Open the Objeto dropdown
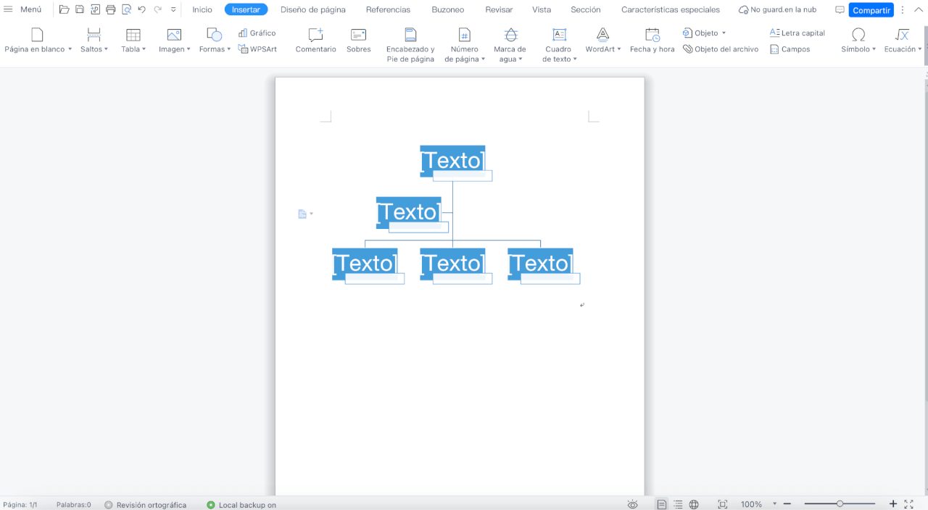The image size is (928, 510). pyautogui.click(x=704, y=33)
